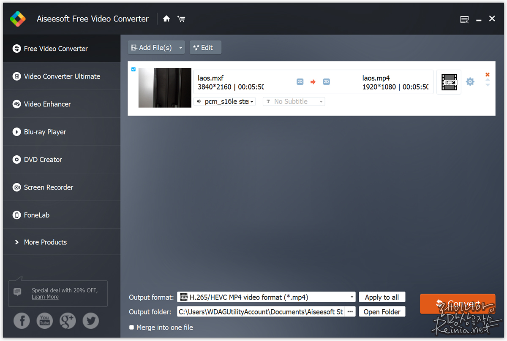Open the shopping cart icon

181,19
